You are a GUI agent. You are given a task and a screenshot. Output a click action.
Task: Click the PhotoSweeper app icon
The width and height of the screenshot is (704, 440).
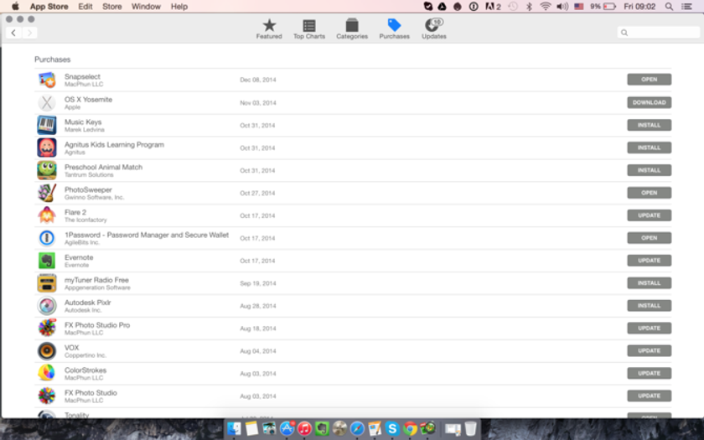tap(47, 193)
